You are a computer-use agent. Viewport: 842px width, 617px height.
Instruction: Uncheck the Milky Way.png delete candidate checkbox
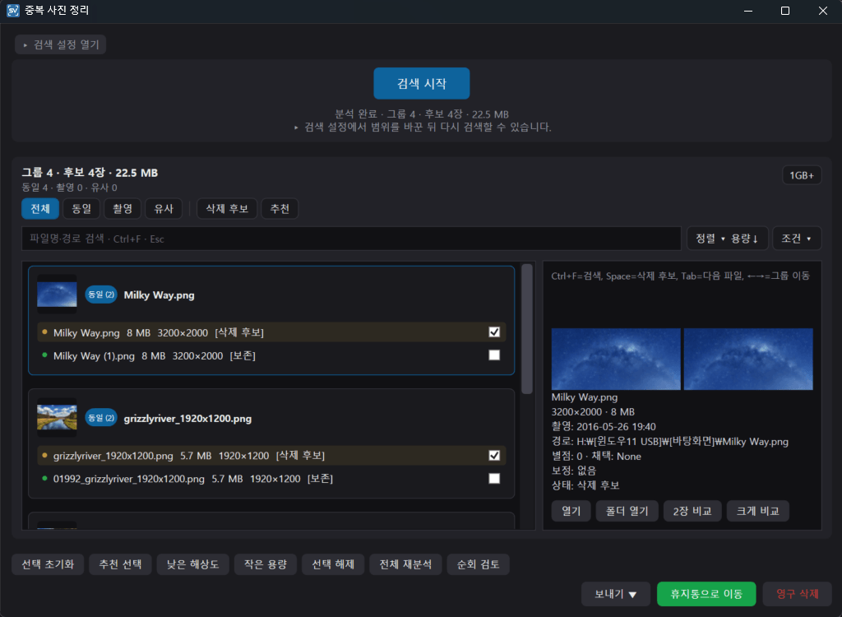point(494,332)
